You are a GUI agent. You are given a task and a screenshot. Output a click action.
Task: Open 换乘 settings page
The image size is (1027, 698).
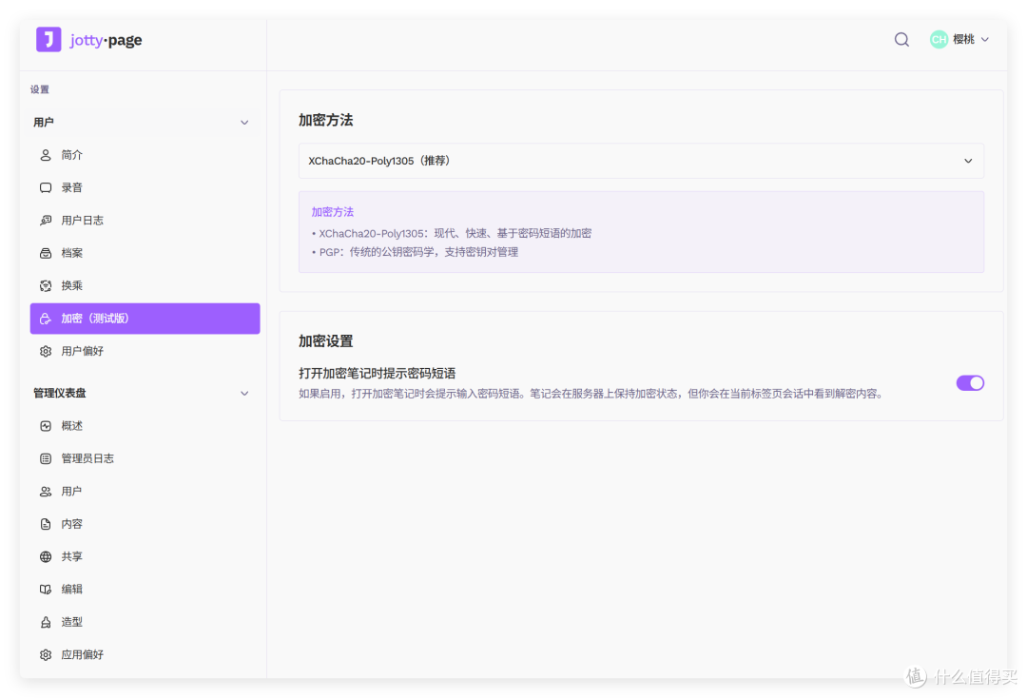click(x=145, y=286)
